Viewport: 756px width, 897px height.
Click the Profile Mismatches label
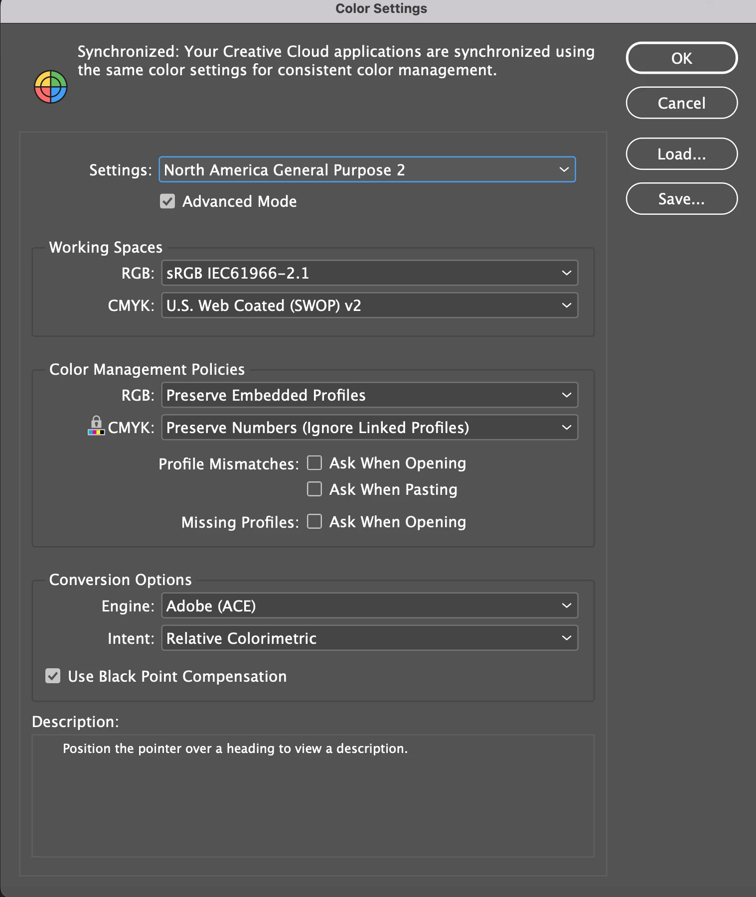click(x=229, y=464)
